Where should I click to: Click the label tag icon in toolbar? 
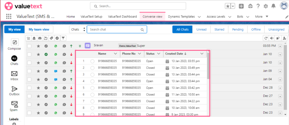point(51,38)
